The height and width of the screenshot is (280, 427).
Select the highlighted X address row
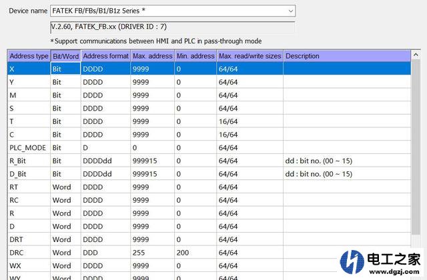pyautogui.click(x=29, y=69)
